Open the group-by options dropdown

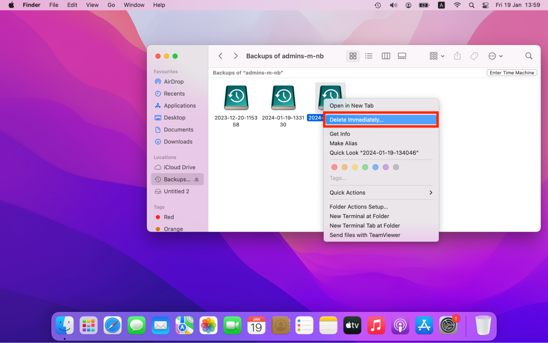(x=437, y=56)
